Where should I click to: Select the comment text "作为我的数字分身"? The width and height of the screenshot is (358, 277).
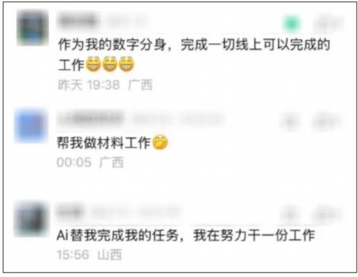coord(112,44)
